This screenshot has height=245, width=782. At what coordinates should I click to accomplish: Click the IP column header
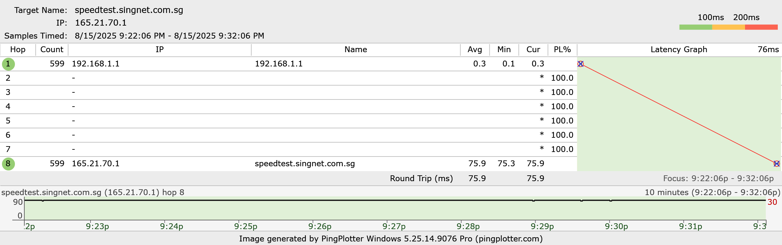coord(159,50)
